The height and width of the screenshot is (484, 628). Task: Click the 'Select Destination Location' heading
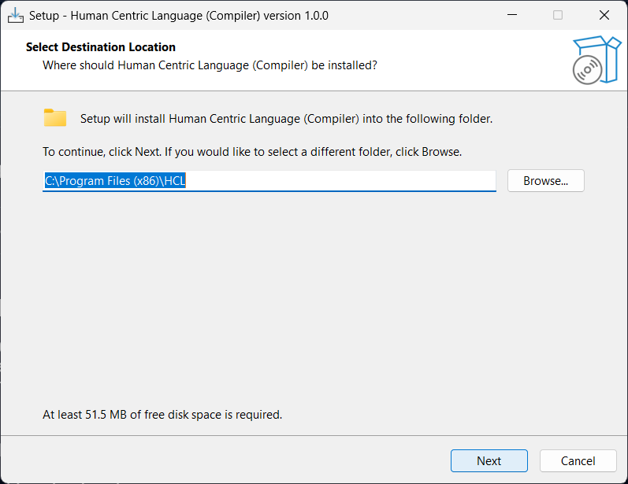101,47
